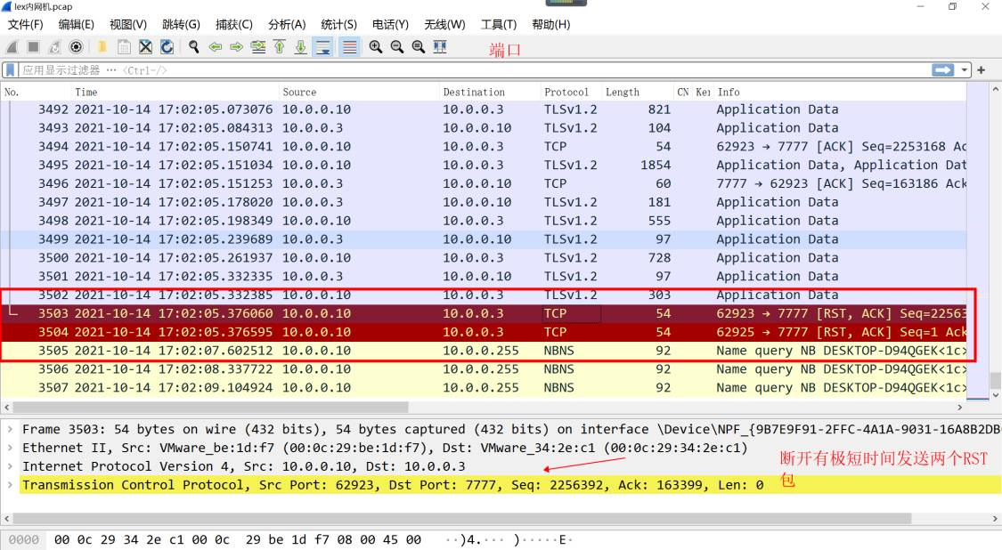The height and width of the screenshot is (550, 1002).
Task: Go back to previous packet arrow
Action: pyautogui.click(x=215, y=47)
